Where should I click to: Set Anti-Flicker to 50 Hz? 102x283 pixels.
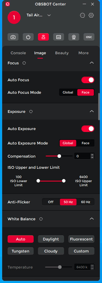(x=68, y=202)
